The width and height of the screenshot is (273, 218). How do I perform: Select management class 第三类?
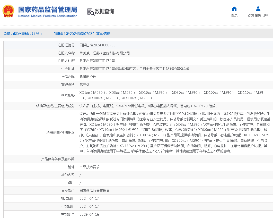coord(84,85)
